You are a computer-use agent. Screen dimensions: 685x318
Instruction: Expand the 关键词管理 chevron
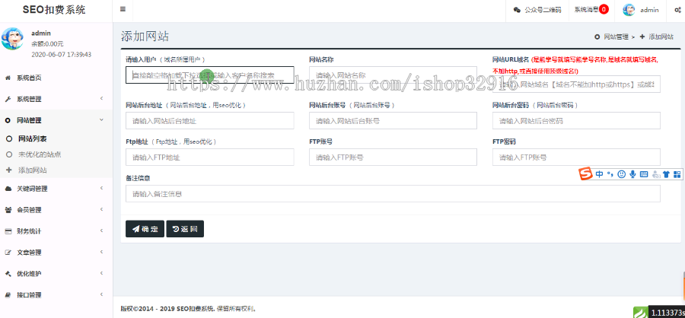pos(101,188)
